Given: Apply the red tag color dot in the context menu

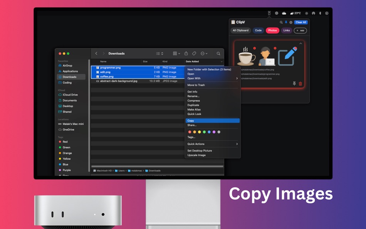Looking at the screenshot, I should coord(190,132).
